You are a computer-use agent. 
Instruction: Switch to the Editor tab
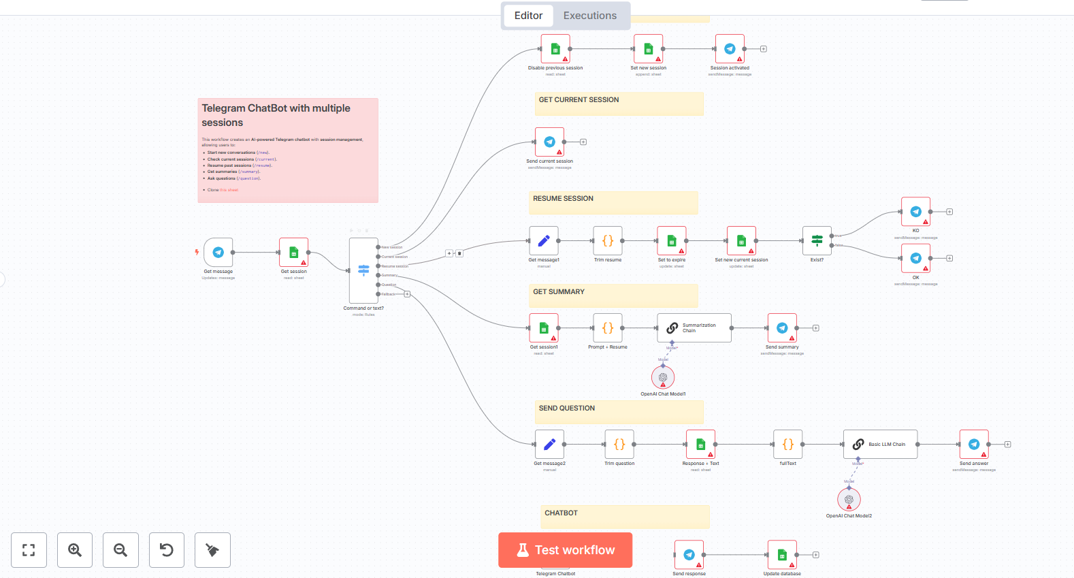[x=528, y=16]
